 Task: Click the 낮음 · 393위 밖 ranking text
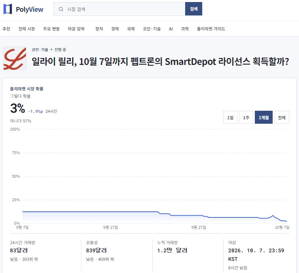pos(24,259)
